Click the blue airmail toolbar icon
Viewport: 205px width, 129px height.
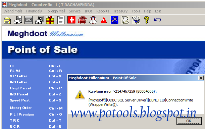pyautogui.click(x=114, y=20)
